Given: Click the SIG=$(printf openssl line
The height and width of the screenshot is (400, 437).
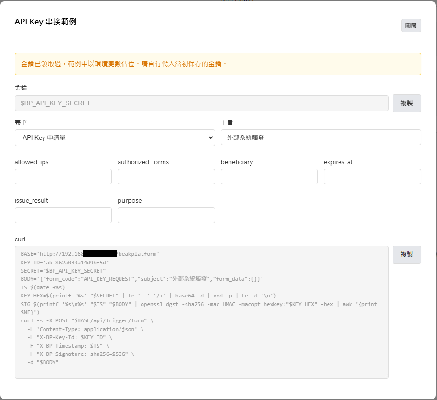Looking at the screenshot, I should click(199, 308).
